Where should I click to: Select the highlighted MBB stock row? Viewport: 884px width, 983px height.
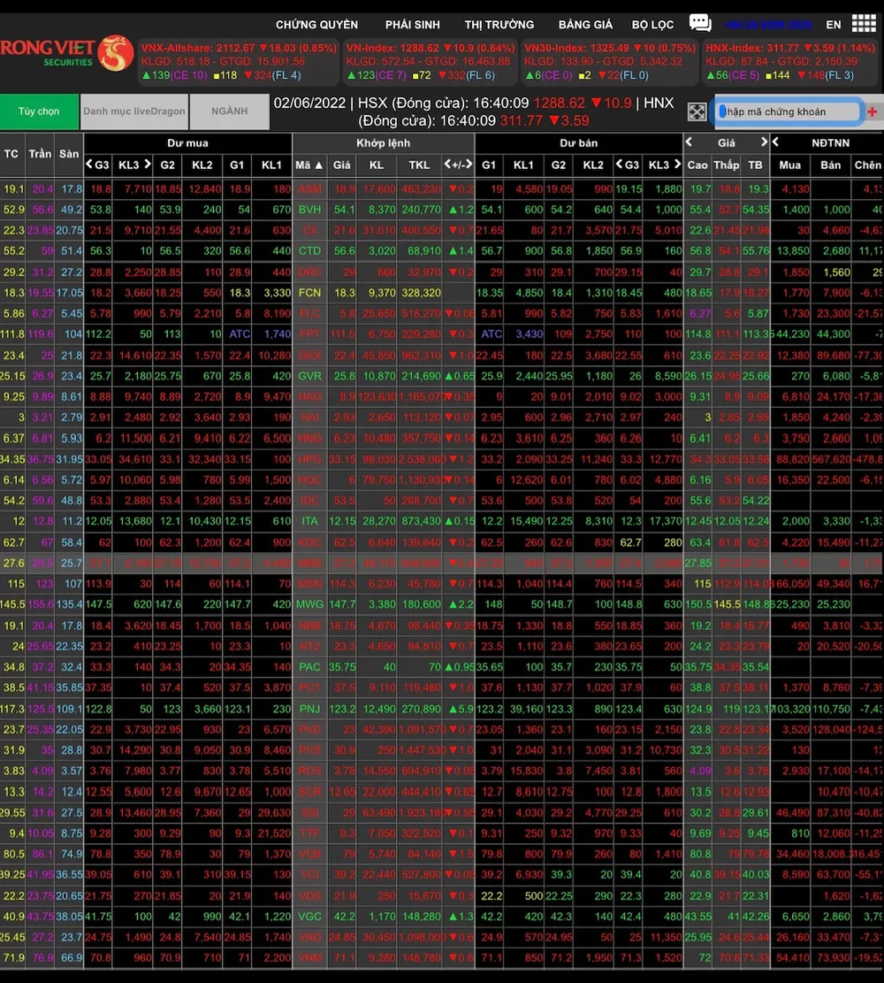[309, 563]
